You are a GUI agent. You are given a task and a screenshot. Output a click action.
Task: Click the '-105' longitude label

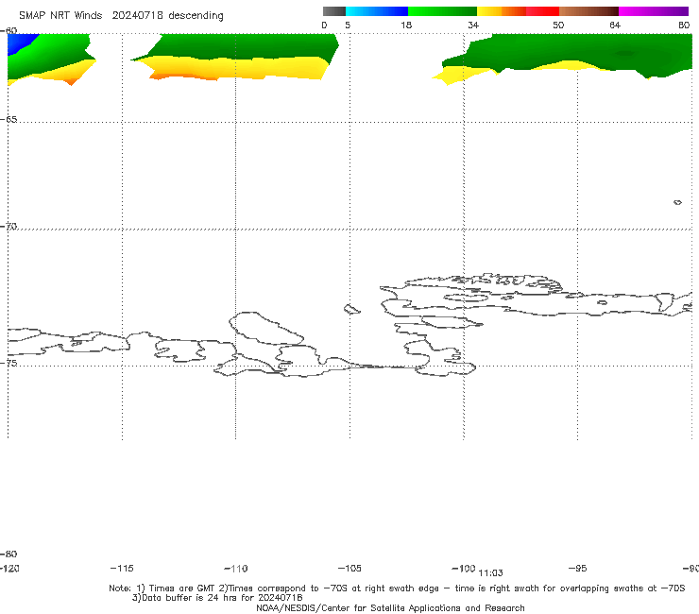tap(349, 569)
